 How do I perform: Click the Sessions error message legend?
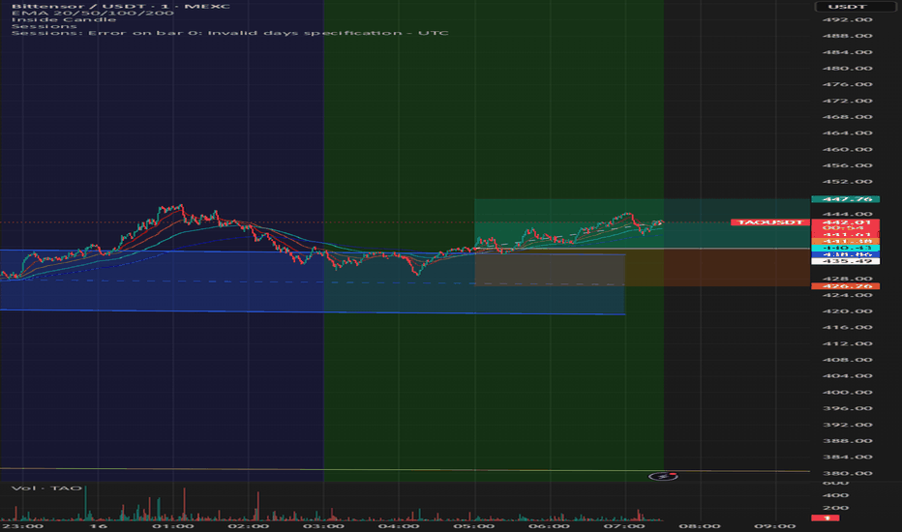tap(229, 33)
